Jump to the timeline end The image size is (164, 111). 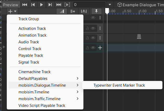coord(58,5)
